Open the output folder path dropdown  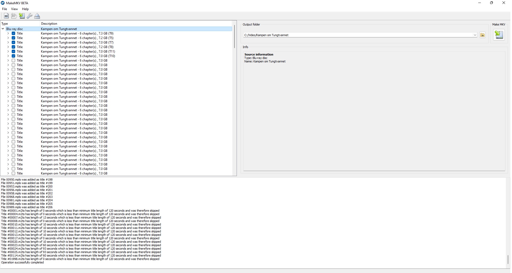pos(475,35)
